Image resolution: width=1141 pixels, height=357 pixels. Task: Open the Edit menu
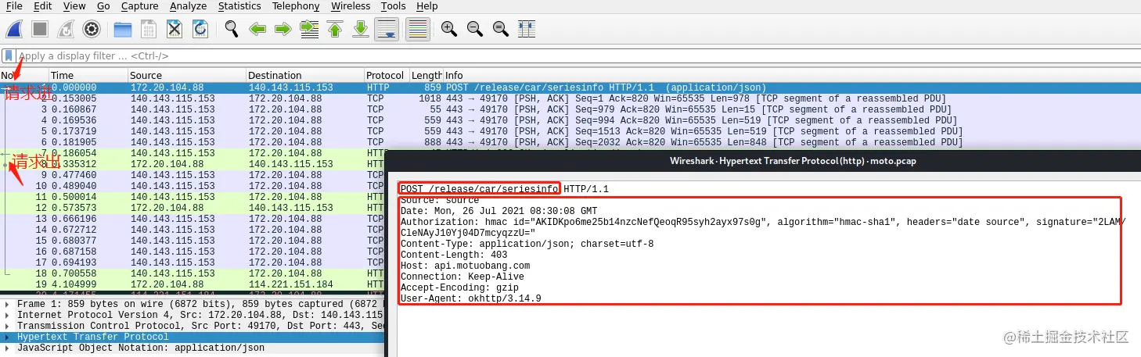[x=43, y=6]
